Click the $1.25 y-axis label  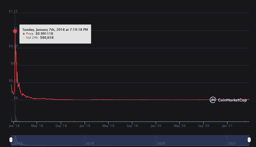pos(13,11)
